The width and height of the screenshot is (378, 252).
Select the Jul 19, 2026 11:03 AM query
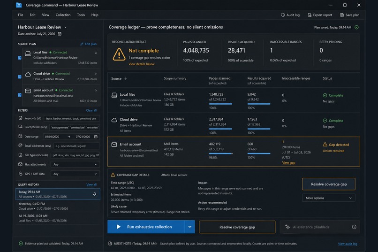tap(58, 218)
